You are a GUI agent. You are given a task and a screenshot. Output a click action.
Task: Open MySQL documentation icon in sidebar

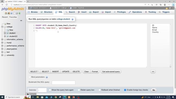tap(14, 13)
